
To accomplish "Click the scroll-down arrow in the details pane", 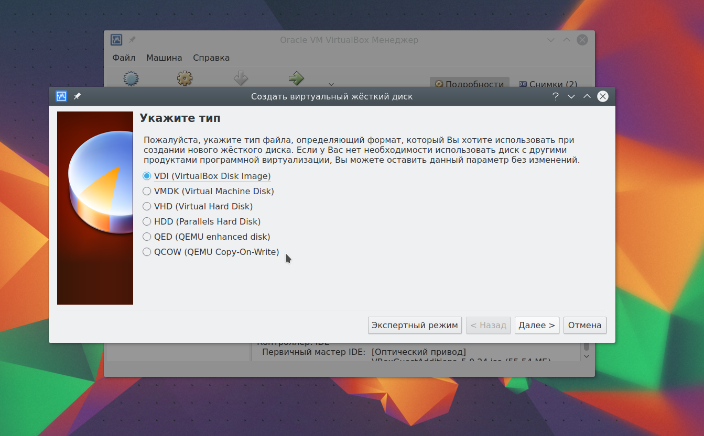I will pos(587,355).
